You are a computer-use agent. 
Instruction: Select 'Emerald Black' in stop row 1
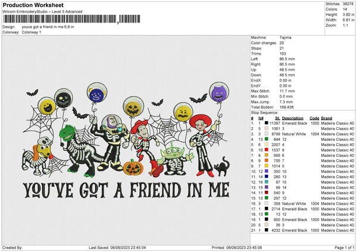point(295,123)
